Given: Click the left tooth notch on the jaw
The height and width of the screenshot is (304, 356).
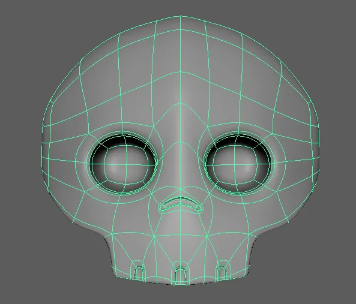Looking at the screenshot, I should [138, 273].
